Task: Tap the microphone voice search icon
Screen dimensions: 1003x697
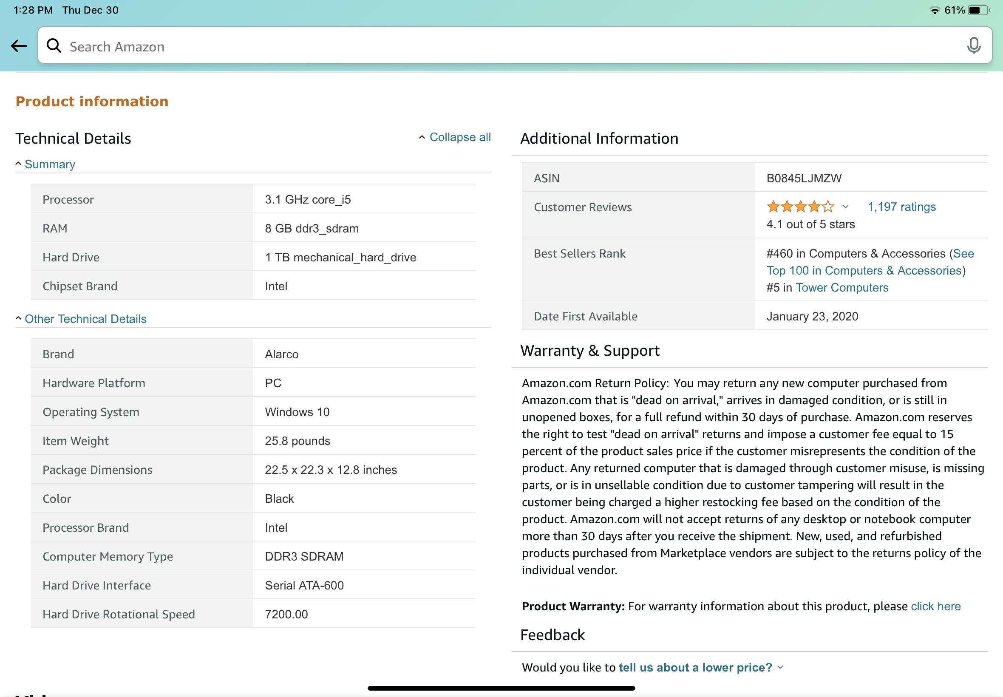Action: click(x=973, y=45)
